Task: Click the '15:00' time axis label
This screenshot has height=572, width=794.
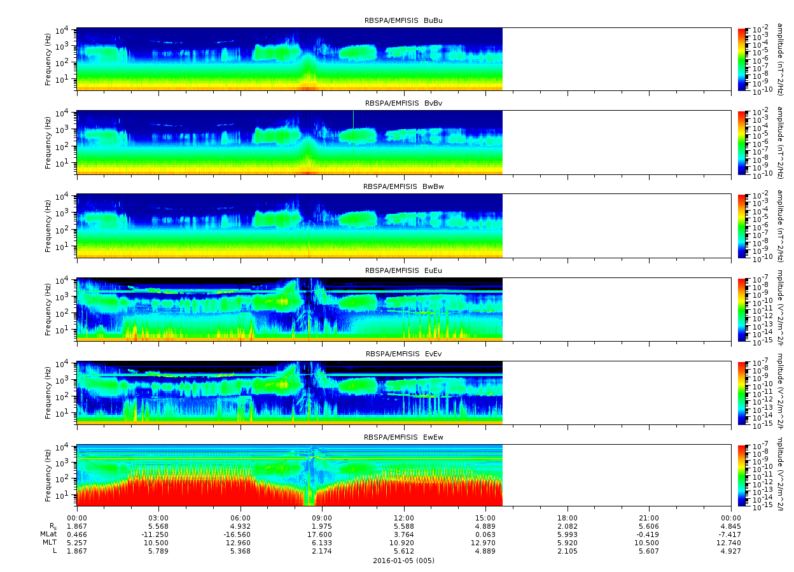Action: [485, 518]
